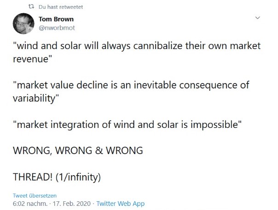Click the retweet arrows icon at top
This screenshot has width=278, height=210.
31,7
